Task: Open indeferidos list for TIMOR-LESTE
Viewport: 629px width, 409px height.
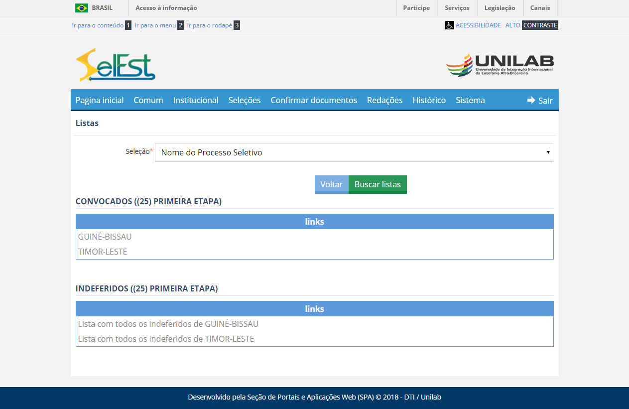Action: [166, 339]
